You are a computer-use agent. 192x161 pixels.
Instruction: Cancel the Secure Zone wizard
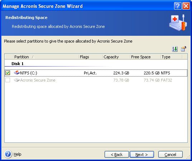(170, 155)
